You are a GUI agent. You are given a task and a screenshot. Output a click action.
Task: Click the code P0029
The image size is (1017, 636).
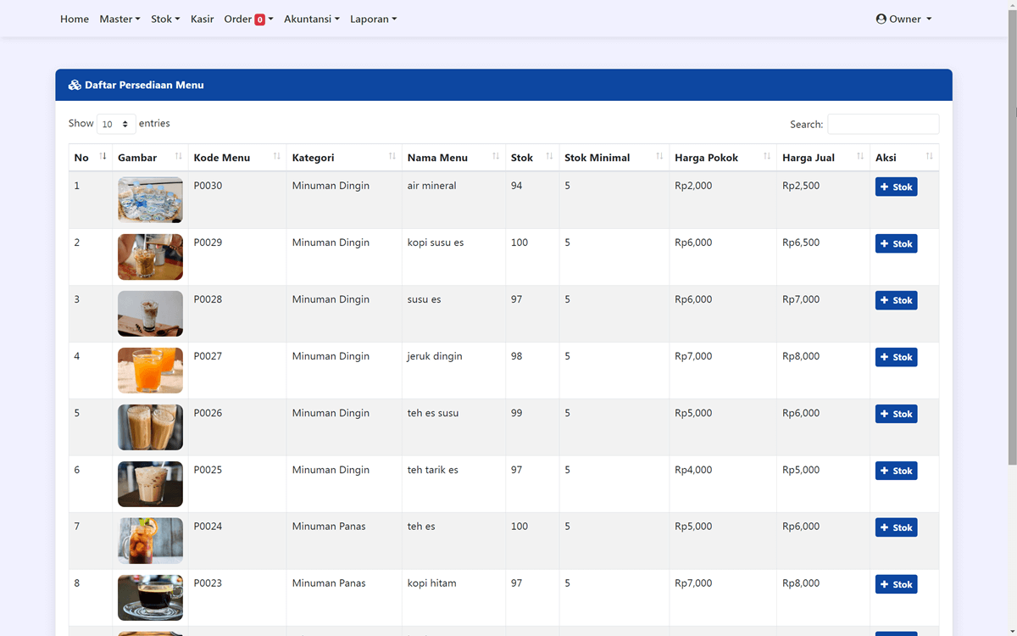tap(208, 243)
